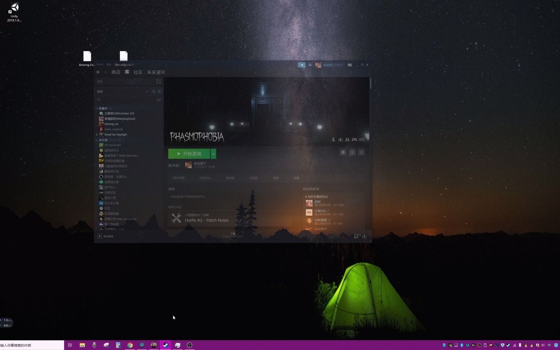Open the Steam menu in title bar
The height and width of the screenshot is (350, 560).
click(100, 64)
